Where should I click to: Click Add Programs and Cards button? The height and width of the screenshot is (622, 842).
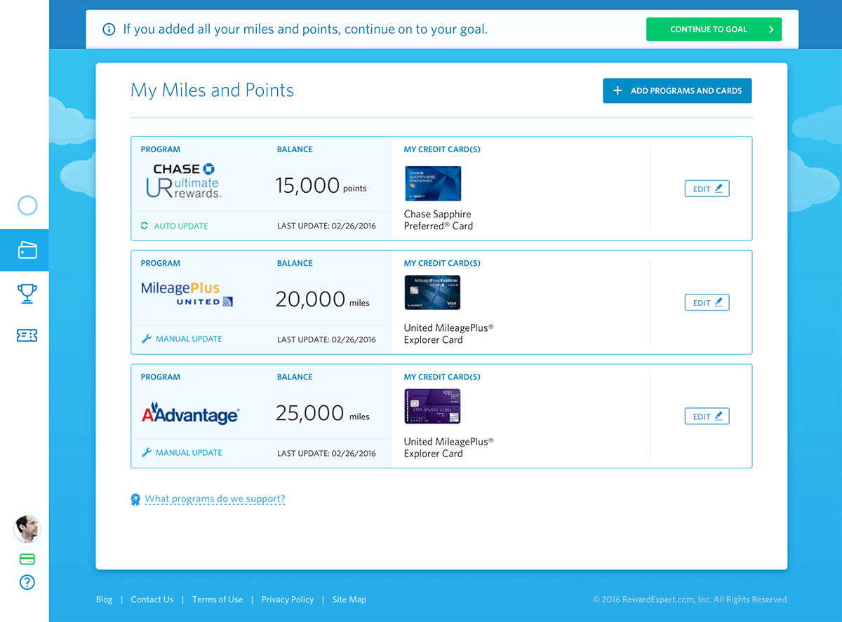tap(677, 90)
